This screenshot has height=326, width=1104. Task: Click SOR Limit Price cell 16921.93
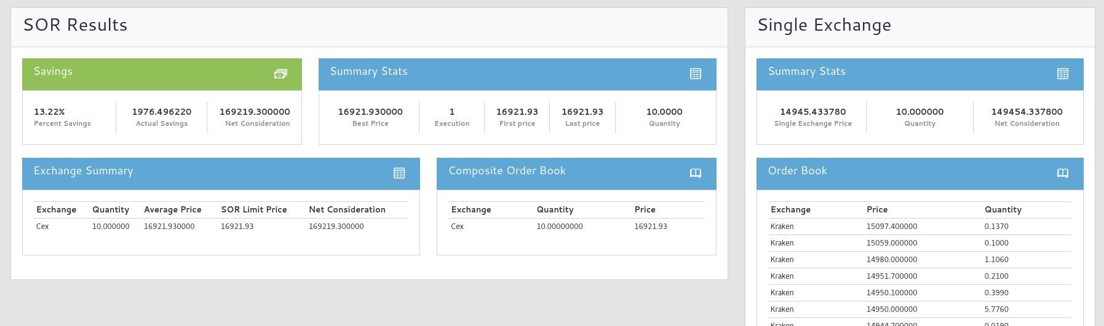pos(237,227)
